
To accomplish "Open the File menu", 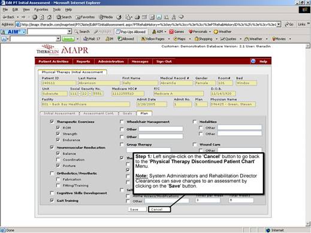I will click(x=5, y=10).
